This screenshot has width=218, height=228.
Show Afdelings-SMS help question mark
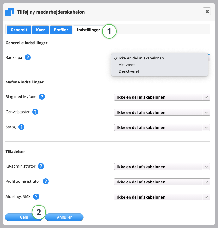(36, 197)
